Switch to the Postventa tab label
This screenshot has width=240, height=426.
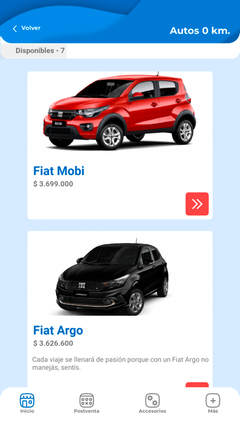tap(87, 411)
